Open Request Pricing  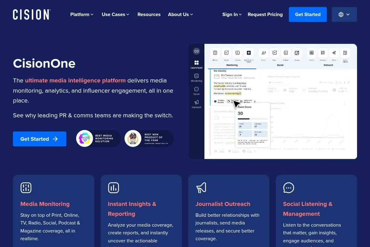point(265,14)
